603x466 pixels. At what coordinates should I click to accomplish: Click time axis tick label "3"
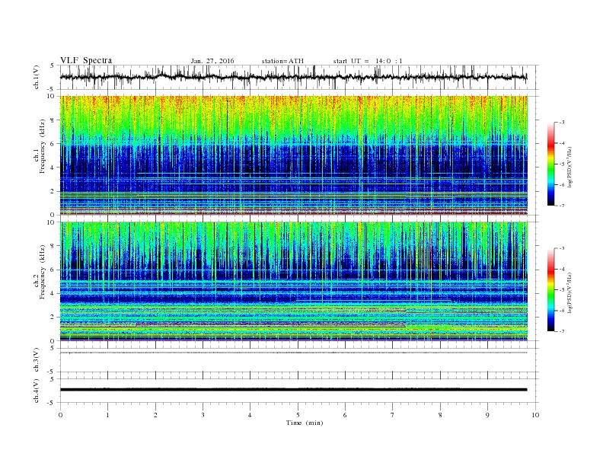click(x=203, y=415)
